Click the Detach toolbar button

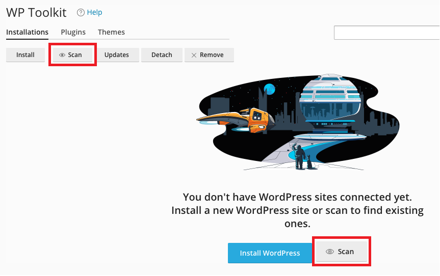coord(162,55)
